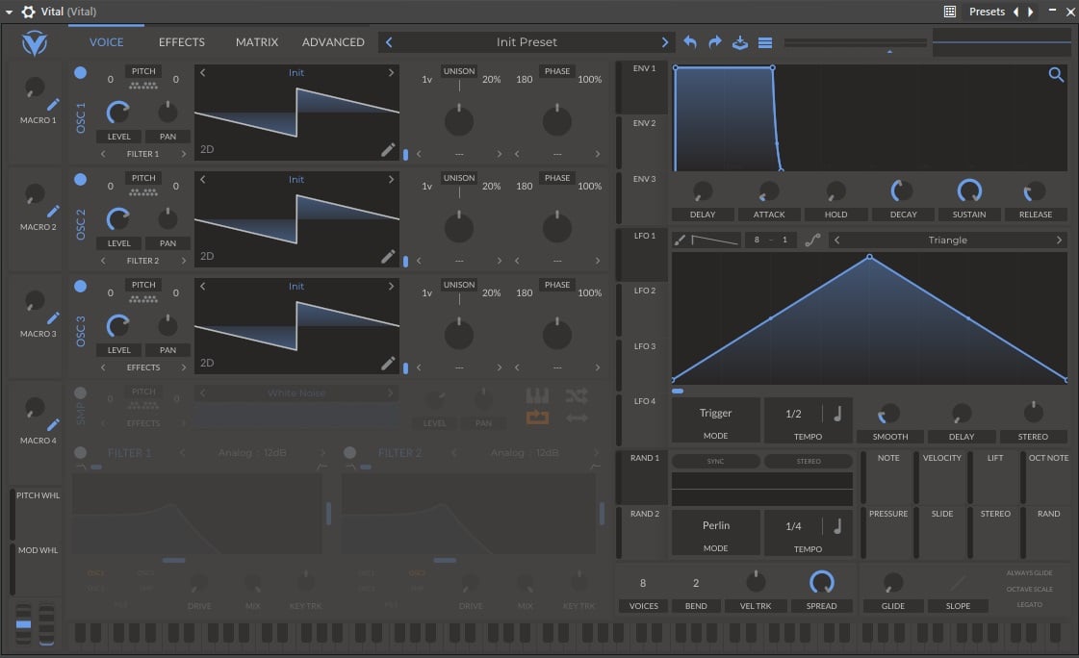
Task: Click the OSC 3 wavetable edit pencil
Action: click(x=388, y=363)
